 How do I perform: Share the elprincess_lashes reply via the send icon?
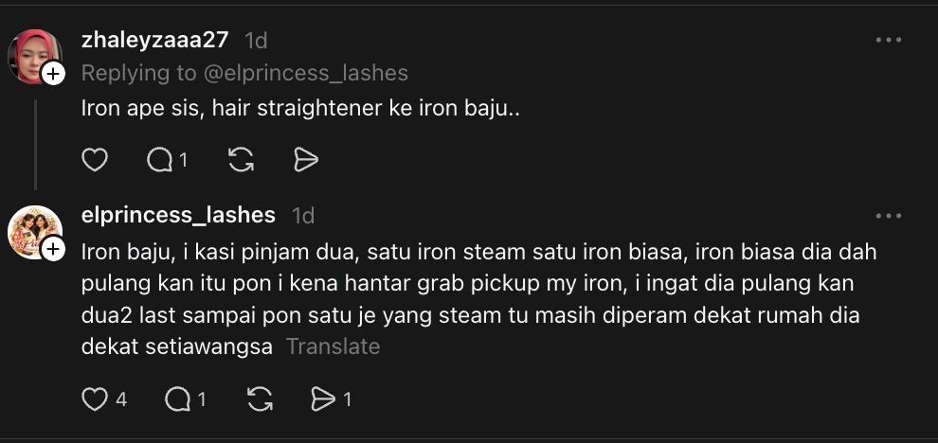pyautogui.click(x=324, y=399)
